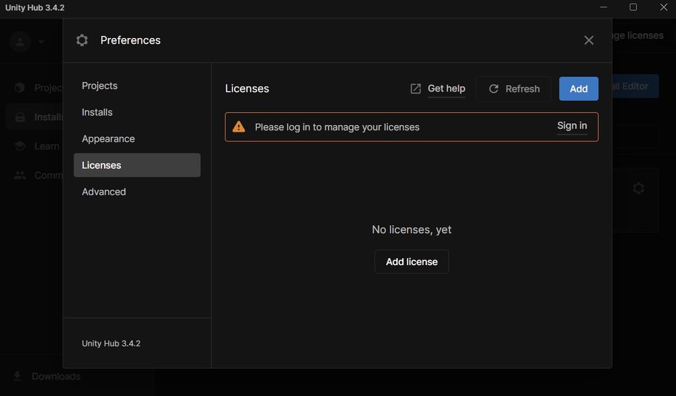676x396 pixels.
Task: Select Installs in the Preferences sidebar
Action: coord(97,112)
